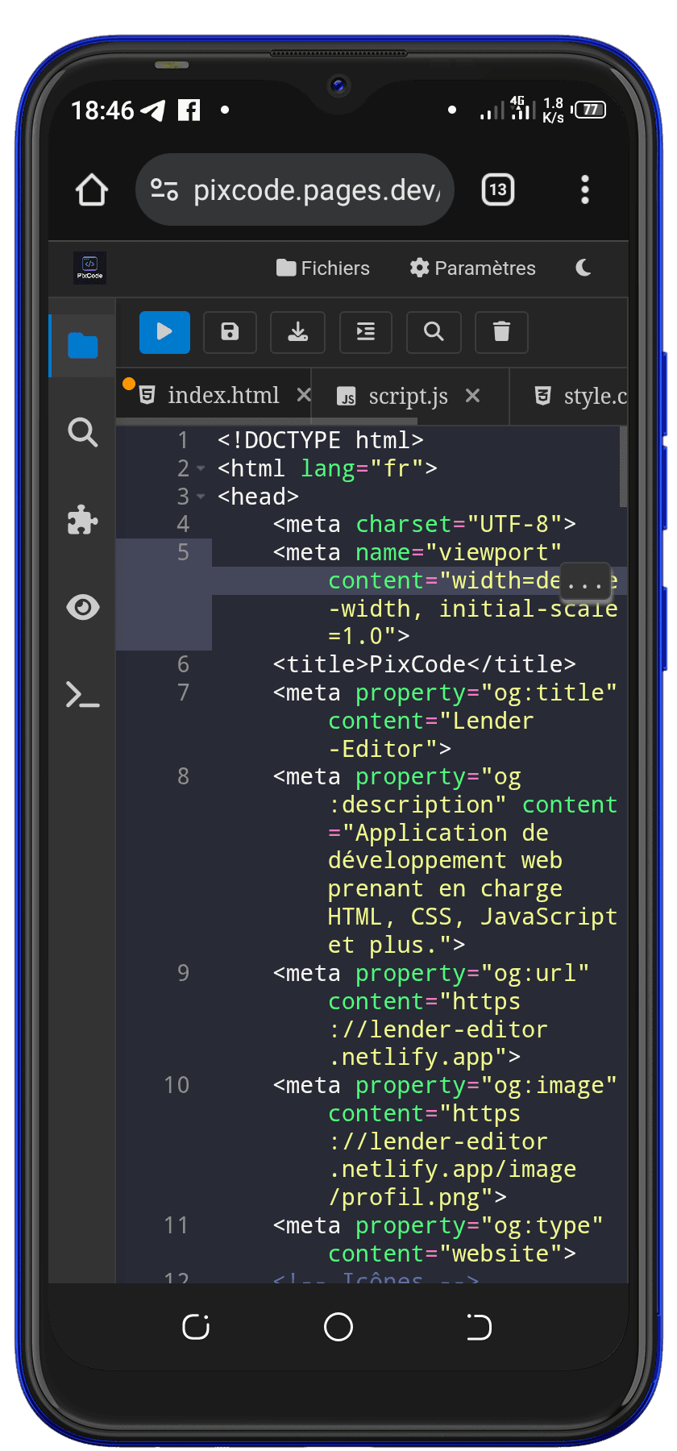Open the extensions puzzle icon
Image resolution: width=677 pixels, height=1451 pixels.
pos(82,520)
